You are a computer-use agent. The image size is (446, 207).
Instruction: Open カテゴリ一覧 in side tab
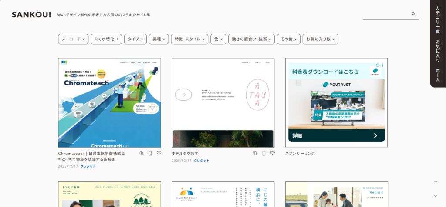[438, 20]
